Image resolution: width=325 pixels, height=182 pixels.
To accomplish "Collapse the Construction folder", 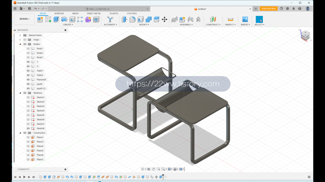I will pyautogui.click(x=20, y=133).
